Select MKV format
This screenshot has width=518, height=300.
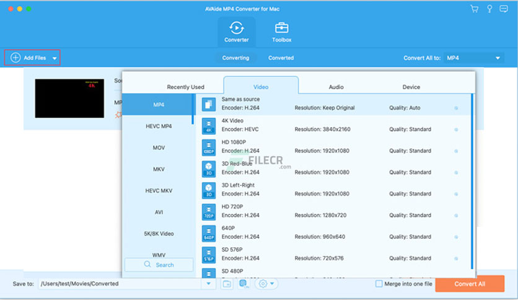coord(159,169)
